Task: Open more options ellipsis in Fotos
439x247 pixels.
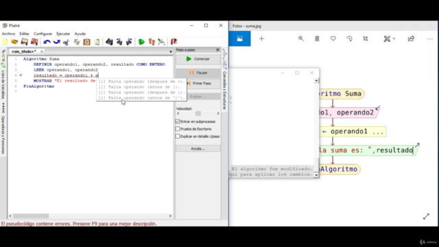Action: (x=430, y=38)
